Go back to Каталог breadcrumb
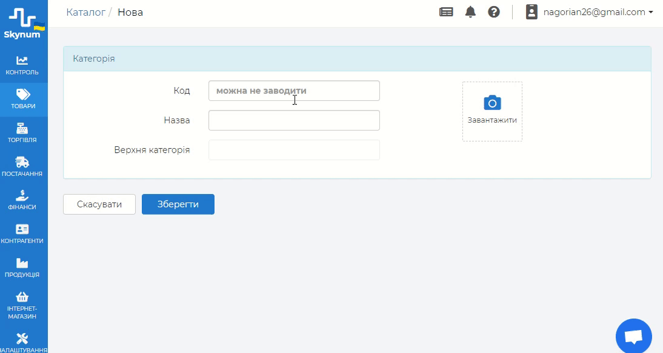This screenshot has width=663, height=353. (86, 12)
